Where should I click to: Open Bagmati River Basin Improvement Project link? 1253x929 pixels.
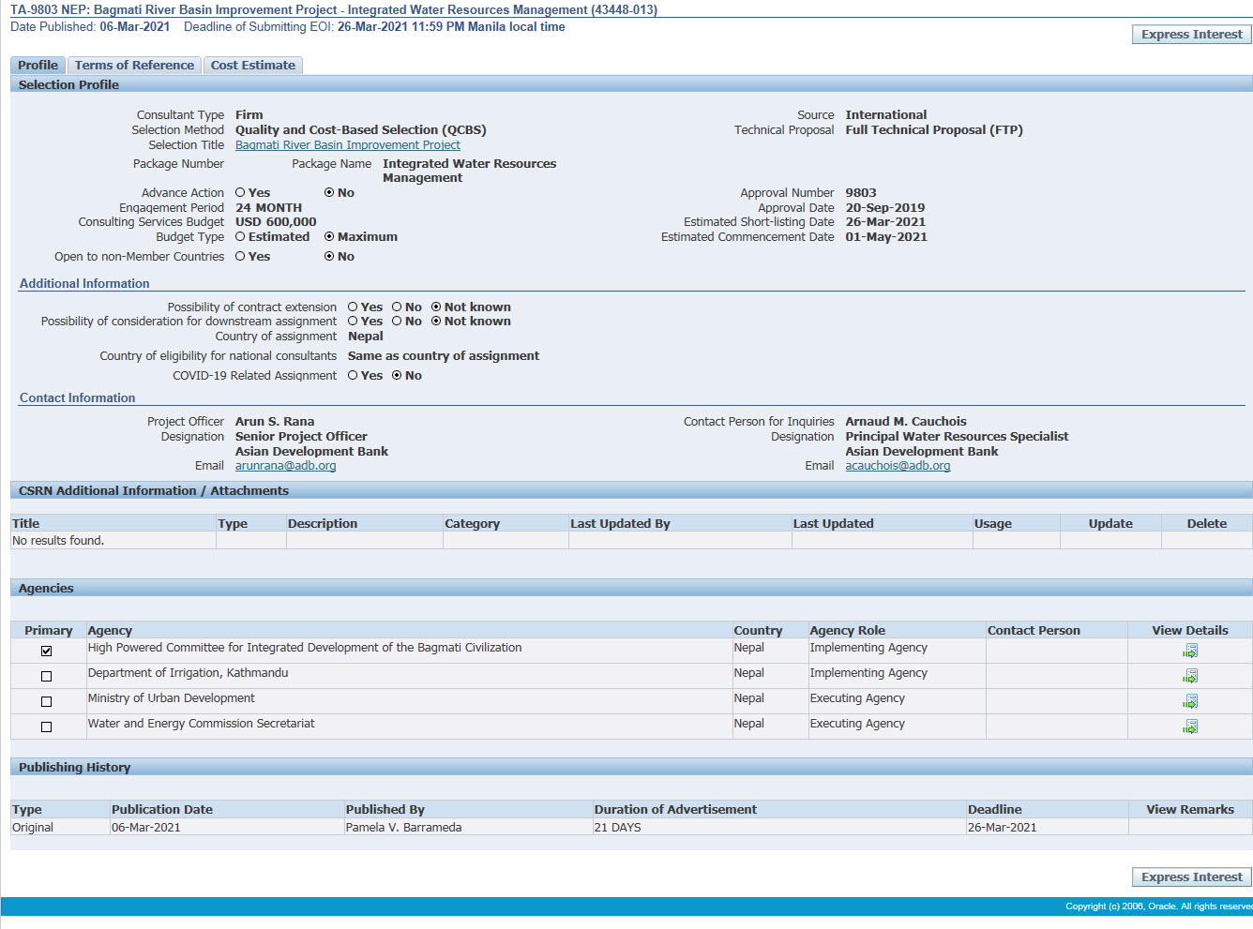click(347, 145)
